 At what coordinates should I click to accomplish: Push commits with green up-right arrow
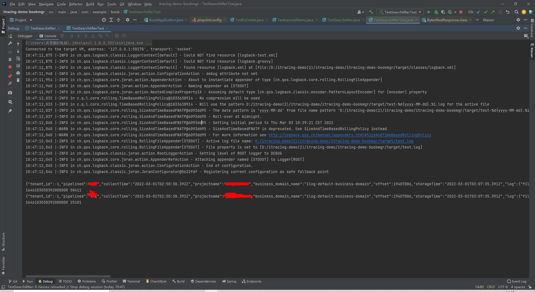click(493, 12)
